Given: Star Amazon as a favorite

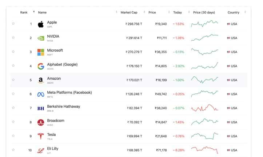Looking at the screenshot, I should click(x=13, y=80).
